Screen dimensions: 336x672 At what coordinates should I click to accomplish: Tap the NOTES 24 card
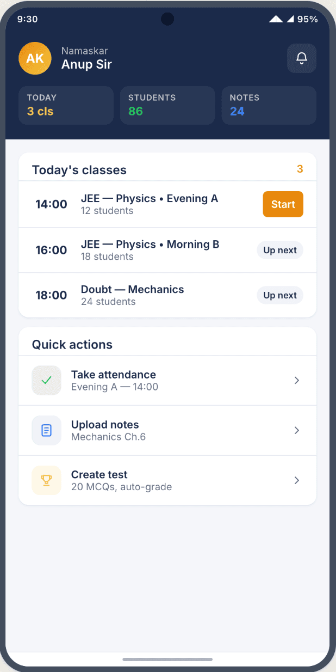(x=269, y=105)
